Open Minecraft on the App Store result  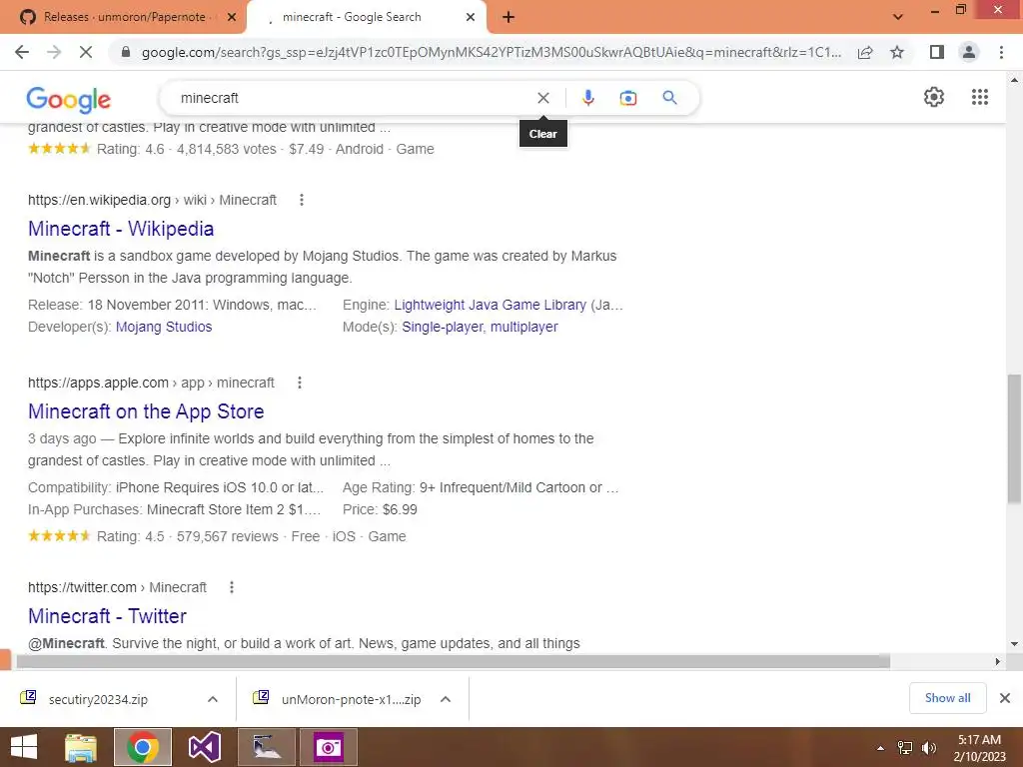coord(146,411)
